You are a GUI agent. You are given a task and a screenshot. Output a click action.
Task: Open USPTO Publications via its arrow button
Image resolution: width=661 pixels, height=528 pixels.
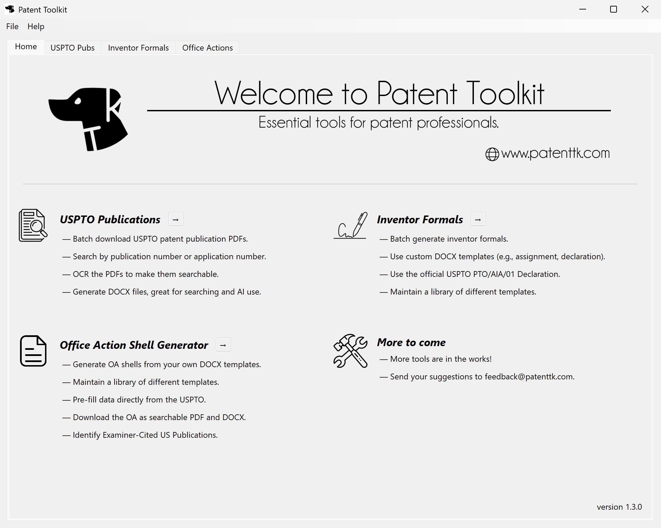pos(176,219)
